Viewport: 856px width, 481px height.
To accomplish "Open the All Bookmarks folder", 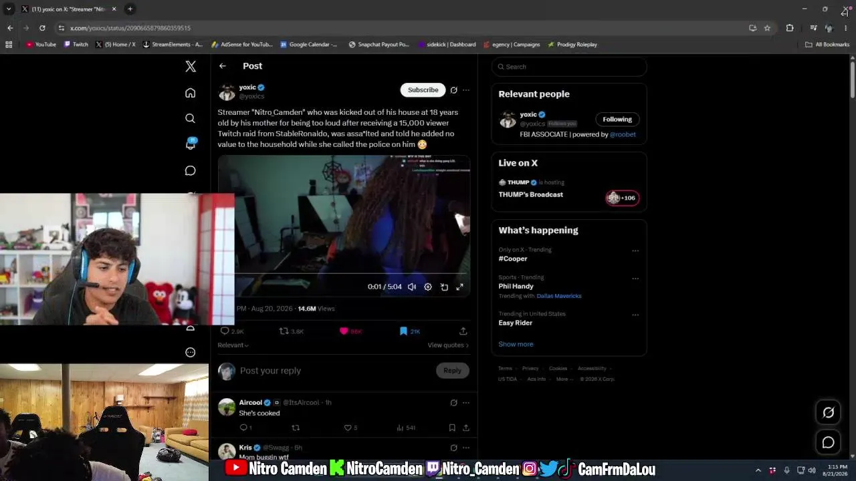I will click(x=827, y=45).
